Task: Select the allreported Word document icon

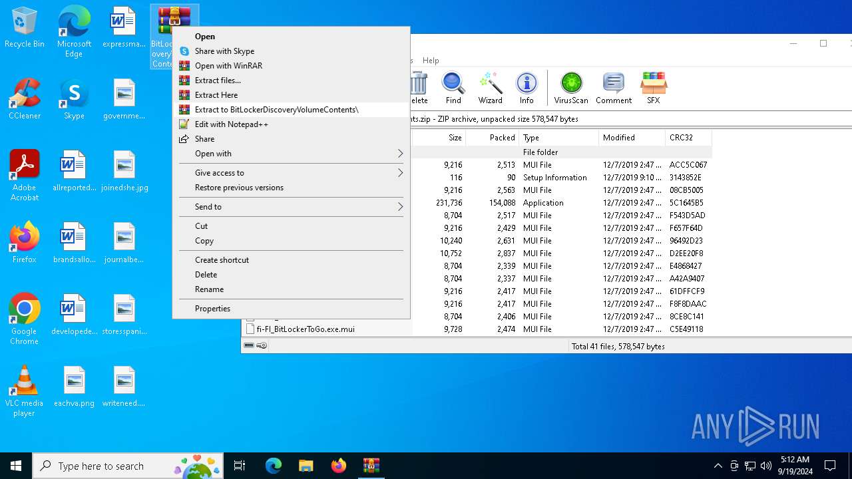Action: (x=74, y=172)
